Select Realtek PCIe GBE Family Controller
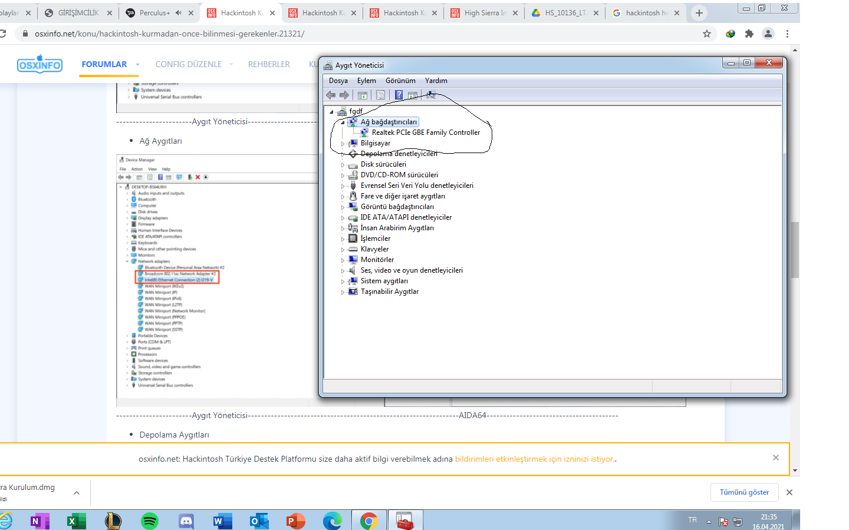Image resolution: width=849 pixels, height=530 pixels. click(426, 132)
